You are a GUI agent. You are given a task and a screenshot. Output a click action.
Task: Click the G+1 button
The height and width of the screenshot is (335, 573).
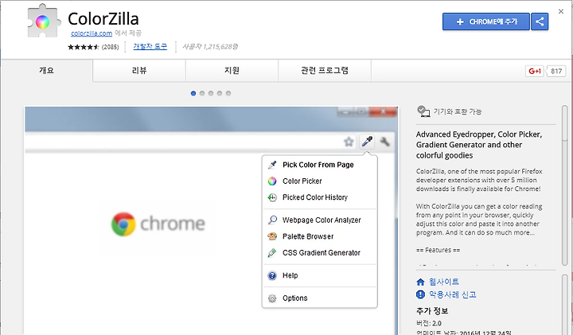pos(535,71)
